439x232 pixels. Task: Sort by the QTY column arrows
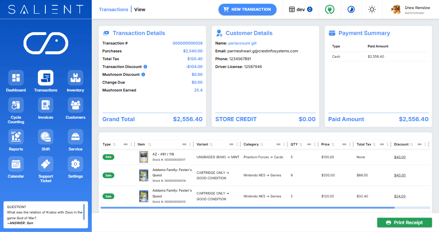point(301,145)
